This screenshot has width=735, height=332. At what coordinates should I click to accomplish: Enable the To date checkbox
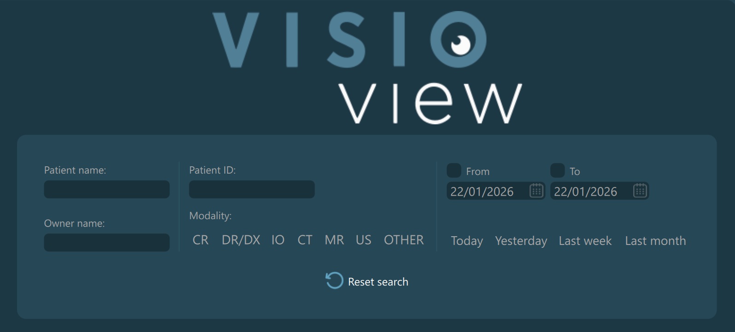[557, 170]
